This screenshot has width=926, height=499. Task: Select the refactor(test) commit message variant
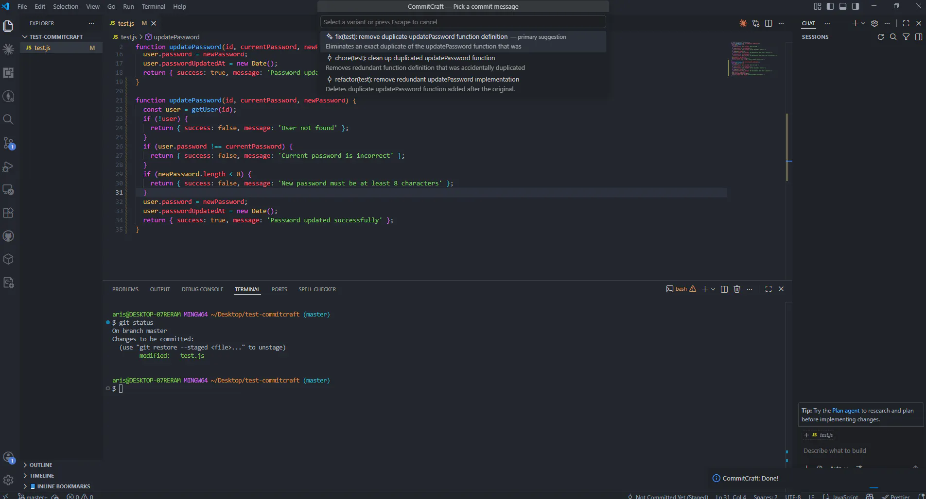463,84
